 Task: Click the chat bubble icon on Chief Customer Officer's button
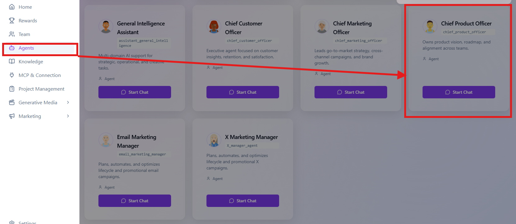point(231,92)
